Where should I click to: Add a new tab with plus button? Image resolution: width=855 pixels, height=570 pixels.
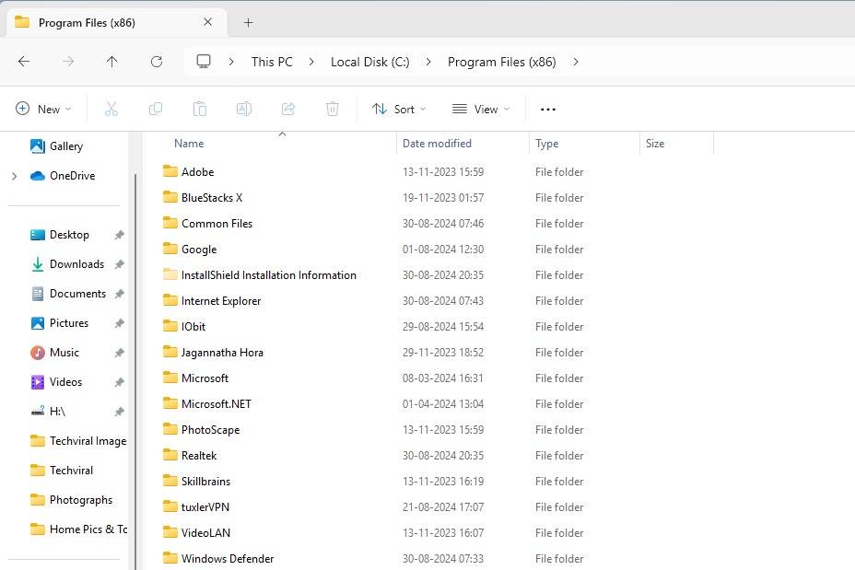(248, 22)
